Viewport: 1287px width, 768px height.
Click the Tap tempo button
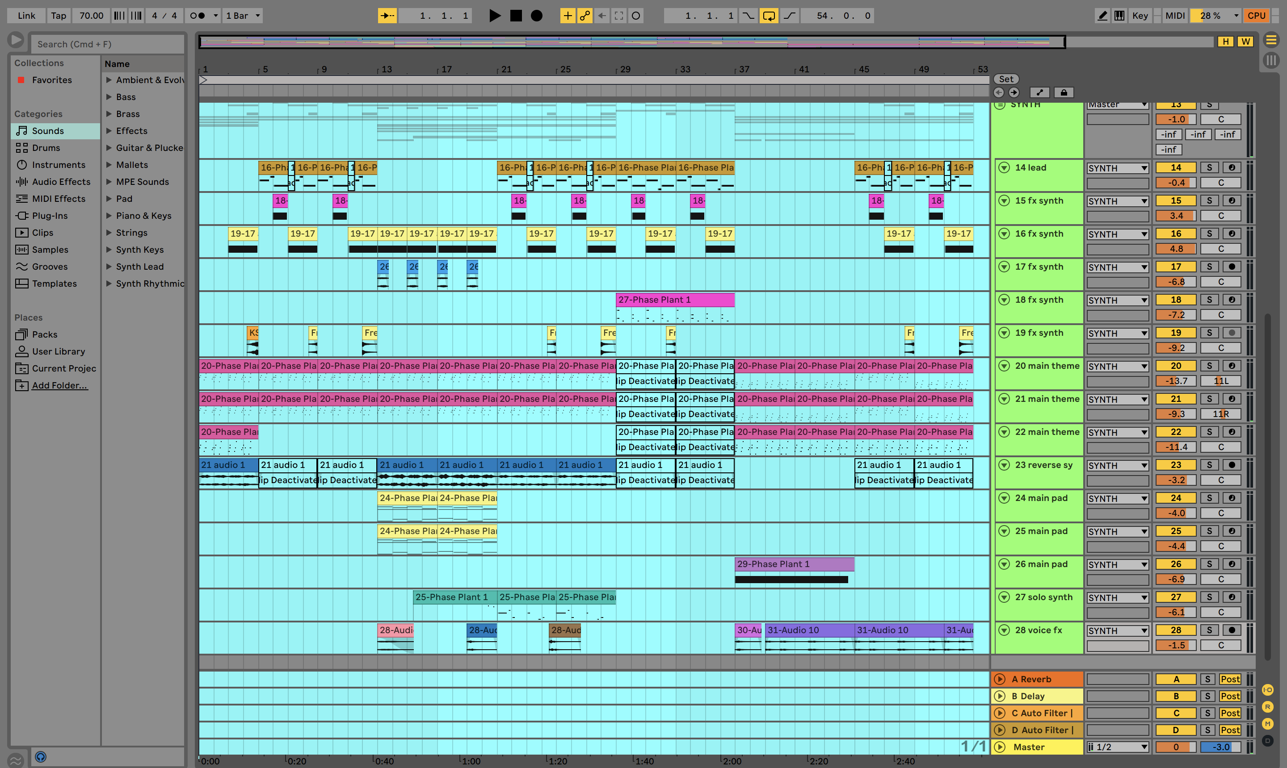click(59, 16)
